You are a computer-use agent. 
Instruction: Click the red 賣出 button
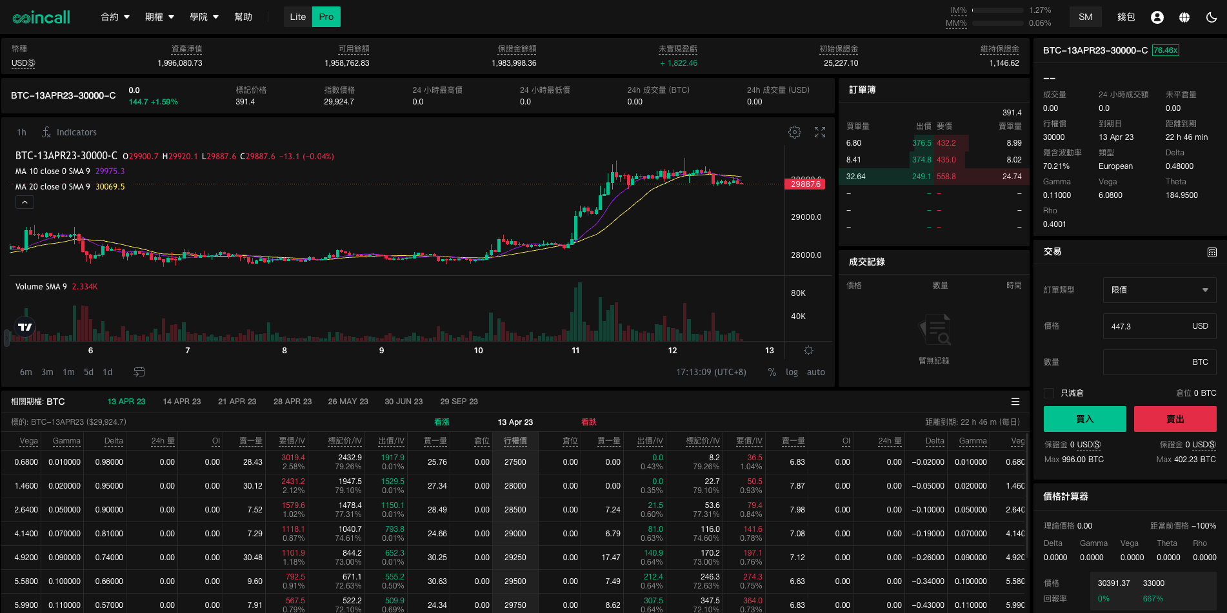1175,419
